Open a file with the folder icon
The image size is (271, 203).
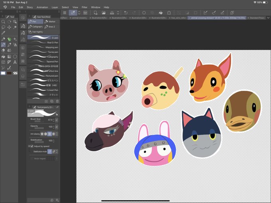point(104,13)
